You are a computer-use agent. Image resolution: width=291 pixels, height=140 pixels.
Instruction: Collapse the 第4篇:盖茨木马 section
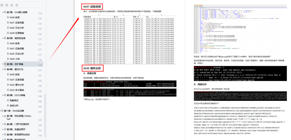(3, 69)
